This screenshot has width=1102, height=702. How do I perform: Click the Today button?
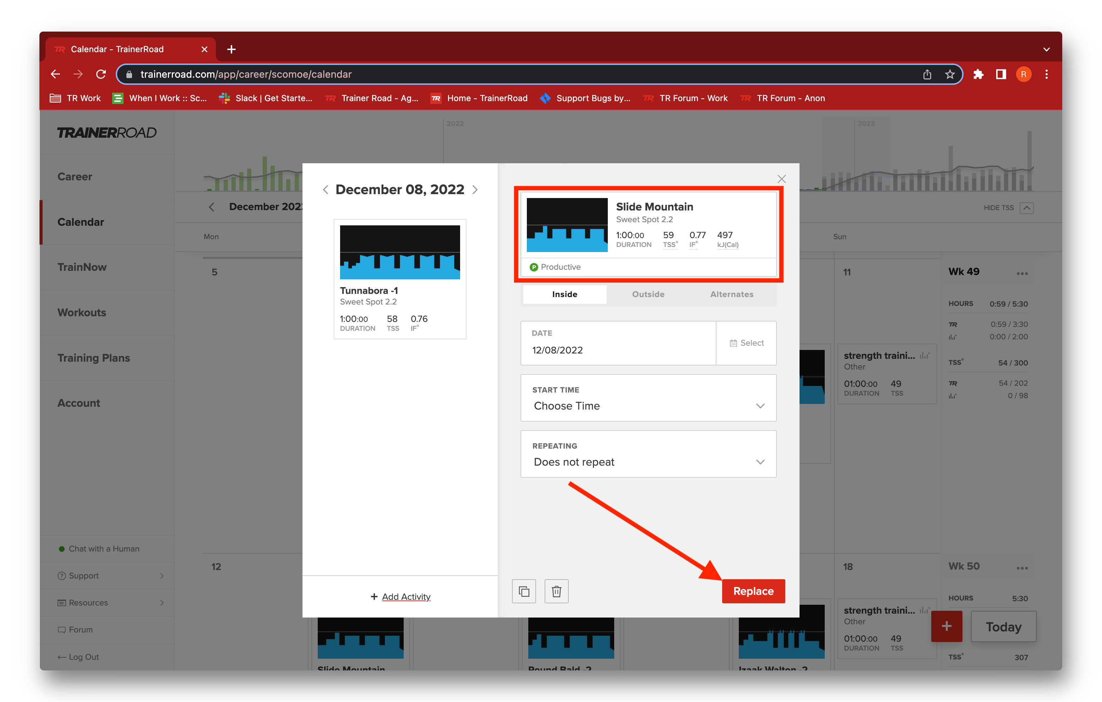coord(1004,626)
